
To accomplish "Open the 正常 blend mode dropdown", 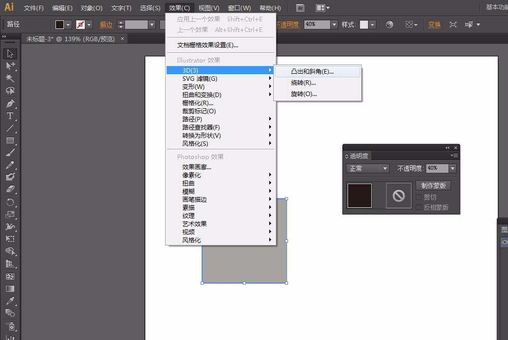I will coord(367,168).
